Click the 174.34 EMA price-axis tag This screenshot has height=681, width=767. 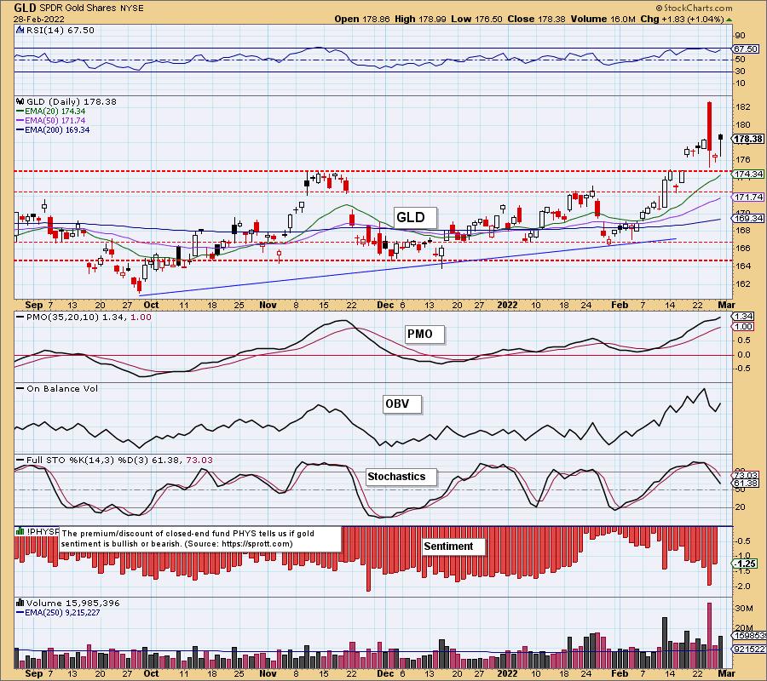(748, 174)
